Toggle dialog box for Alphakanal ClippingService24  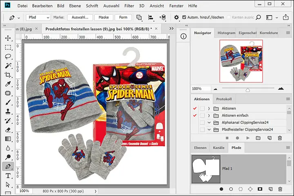point(202,122)
